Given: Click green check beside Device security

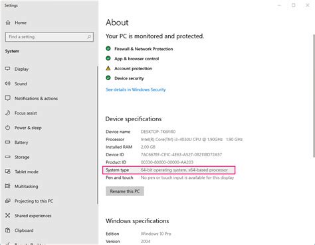Looking at the screenshot, I should point(108,78).
